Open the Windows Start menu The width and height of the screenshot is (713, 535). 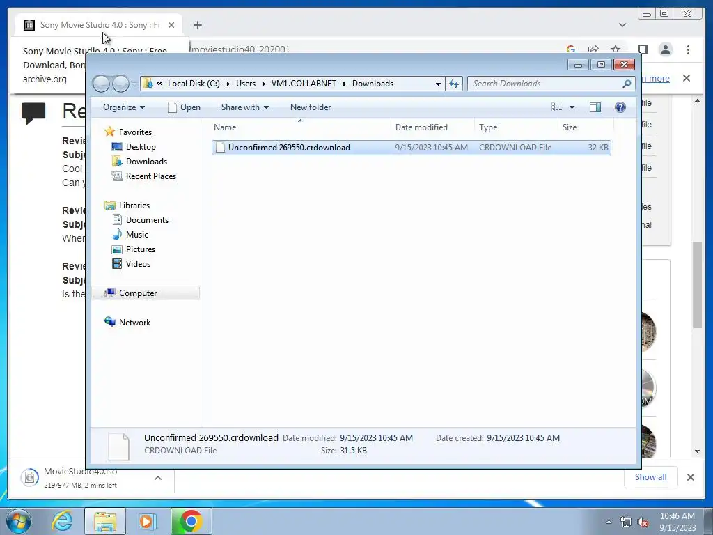tap(19, 521)
